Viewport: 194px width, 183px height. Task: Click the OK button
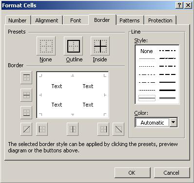click(x=132, y=173)
